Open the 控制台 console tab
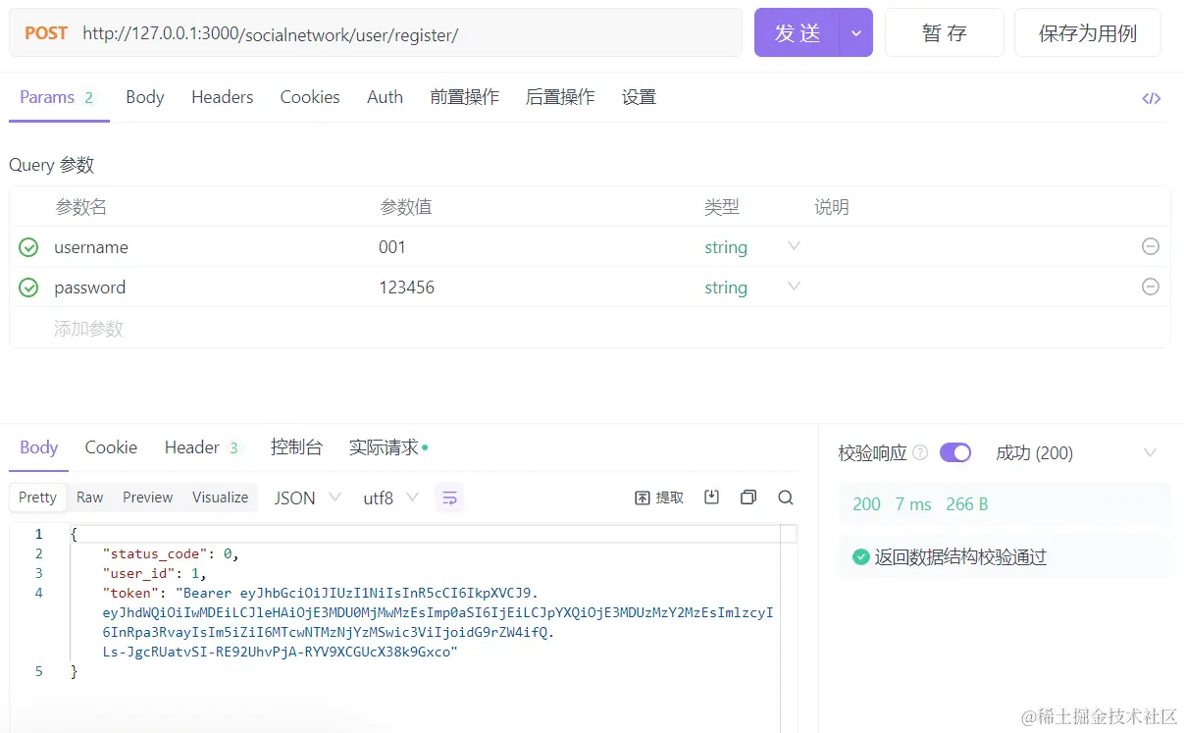 (x=296, y=447)
